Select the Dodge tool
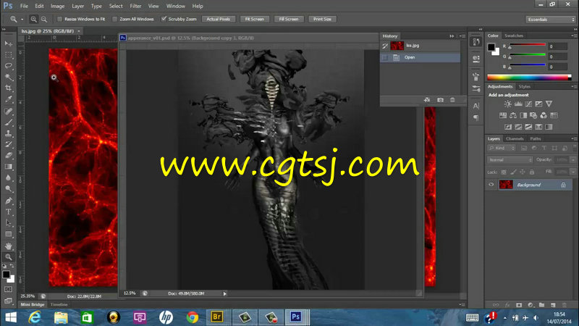This screenshot has height=326, width=579. (9, 189)
